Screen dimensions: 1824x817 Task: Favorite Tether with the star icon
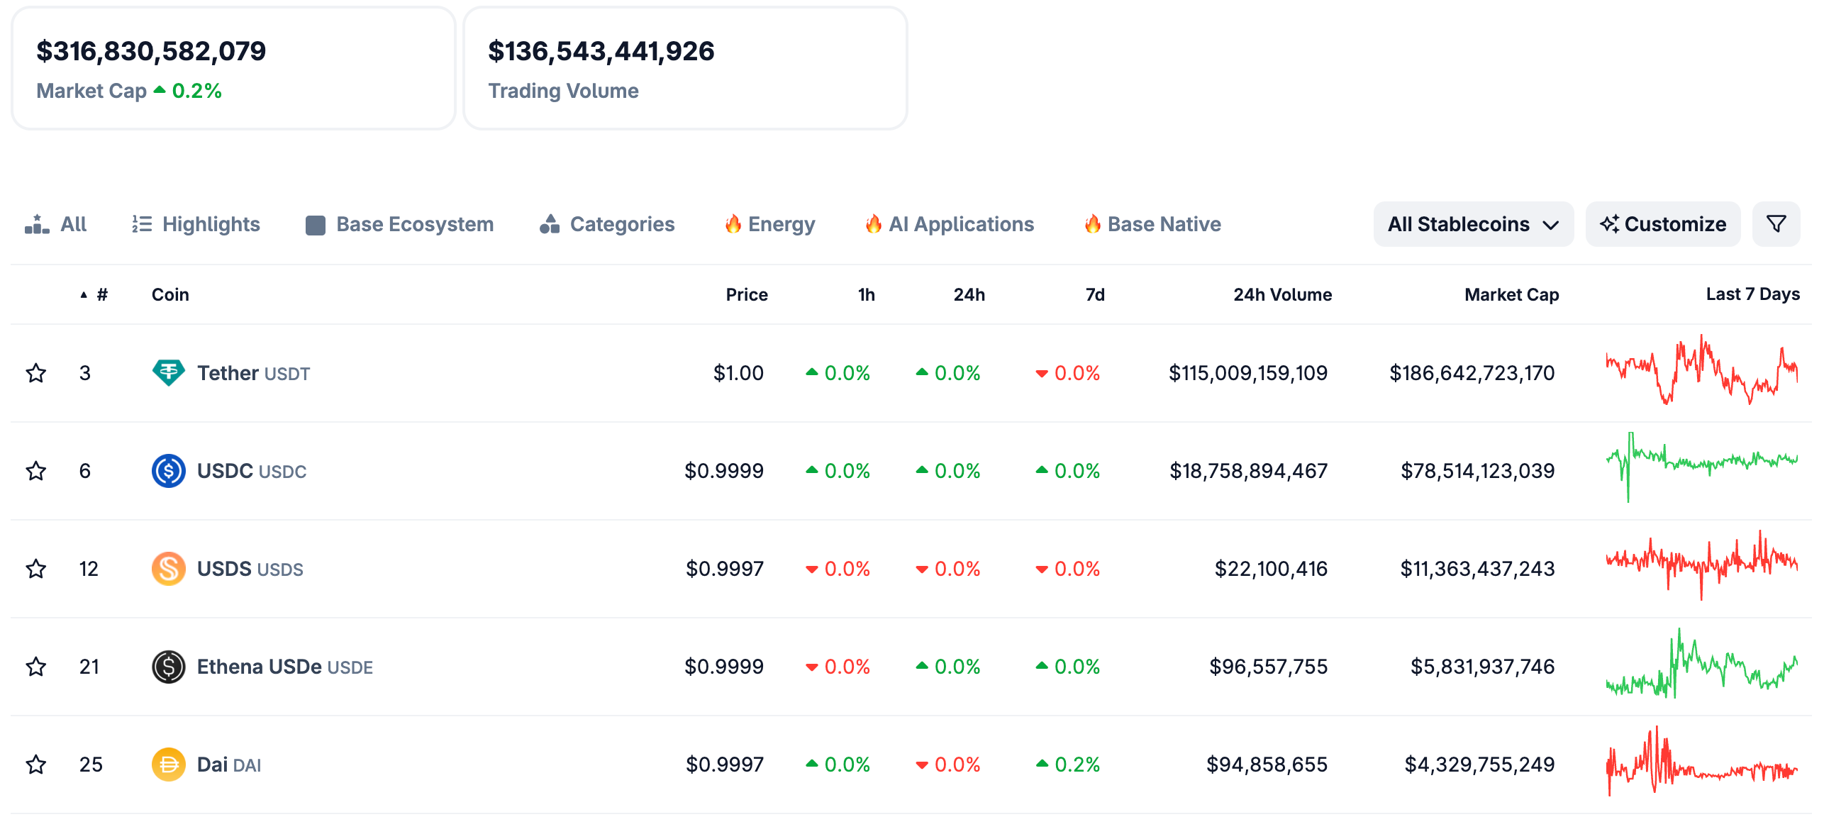tap(36, 372)
